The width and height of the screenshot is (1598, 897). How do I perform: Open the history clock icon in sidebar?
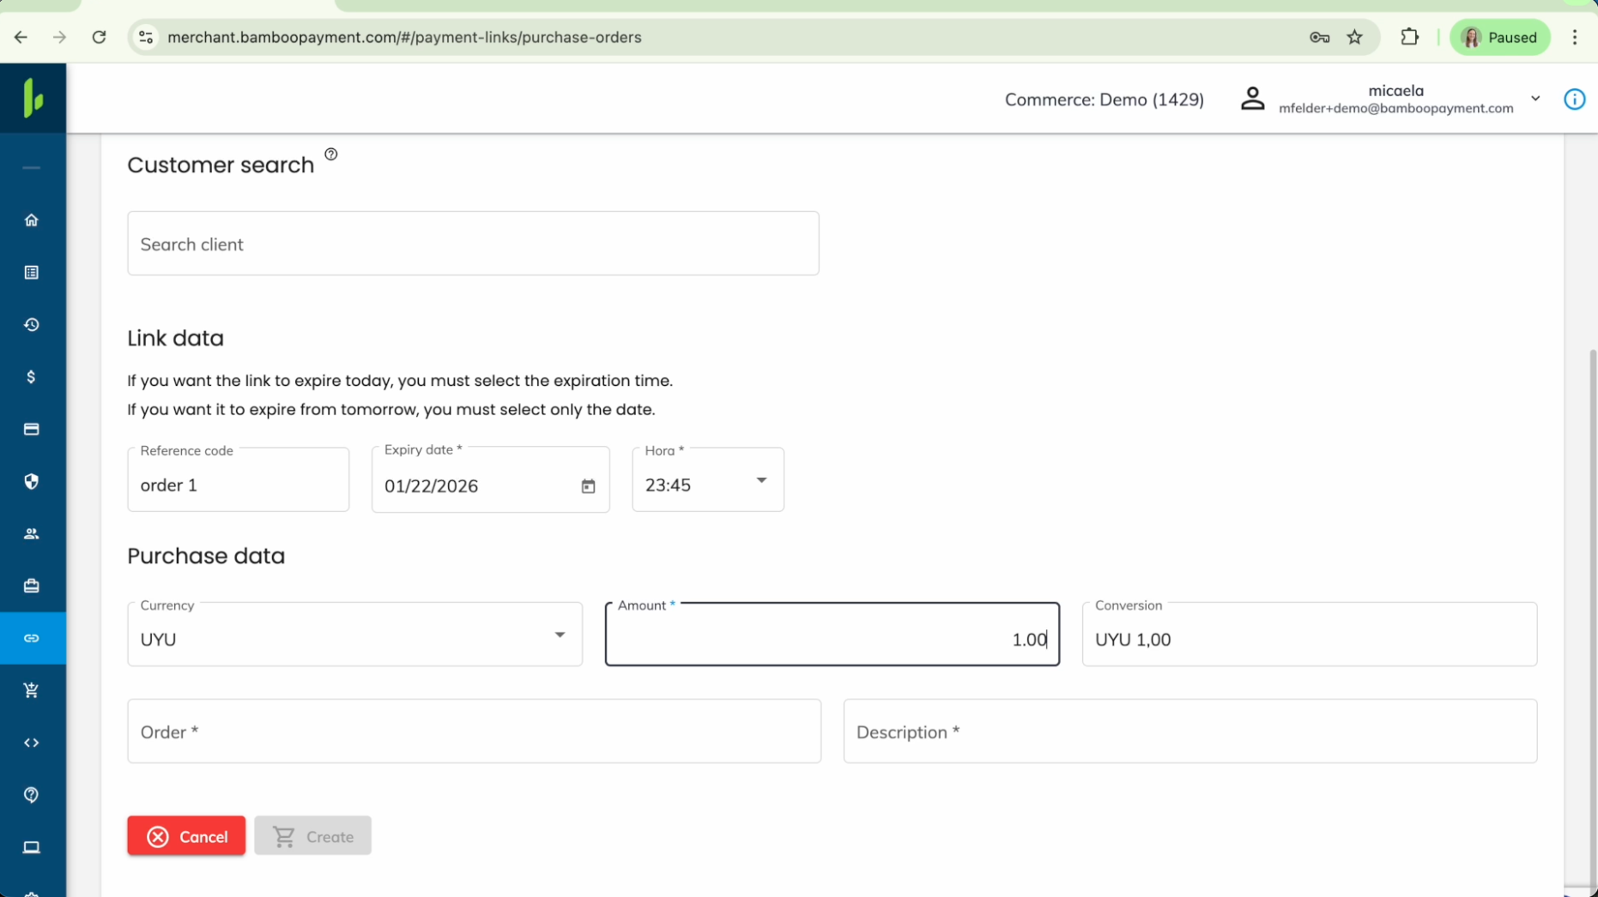(x=32, y=325)
